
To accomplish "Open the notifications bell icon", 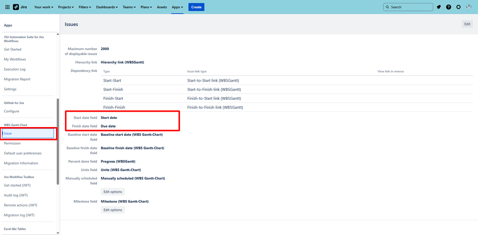I will 439,7.
